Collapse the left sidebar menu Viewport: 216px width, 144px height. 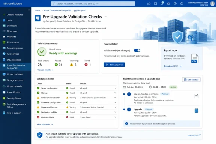point(29,10)
